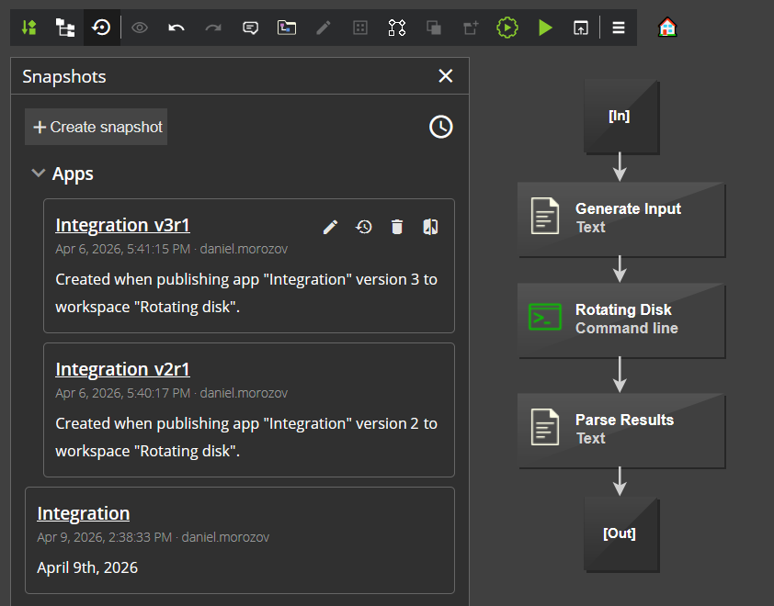Viewport: 774px width, 606px height.
Task: Click the green play run button
Action: (x=545, y=28)
